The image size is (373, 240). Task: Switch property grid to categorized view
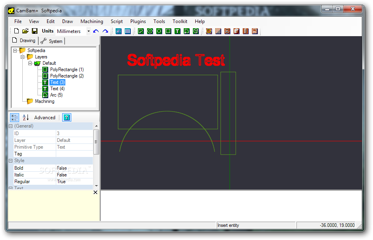click(x=14, y=117)
